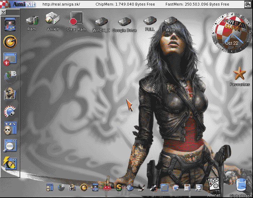The height and width of the screenshot is (198, 253).
Task: Click the Oct 22 date on clock
Action: (x=231, y=43)
